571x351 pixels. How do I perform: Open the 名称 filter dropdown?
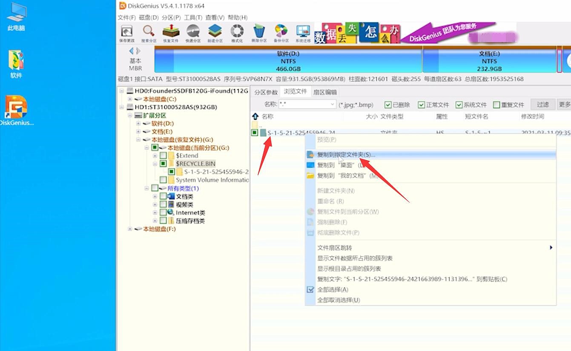pyautogui.click(x=333, y=105)
